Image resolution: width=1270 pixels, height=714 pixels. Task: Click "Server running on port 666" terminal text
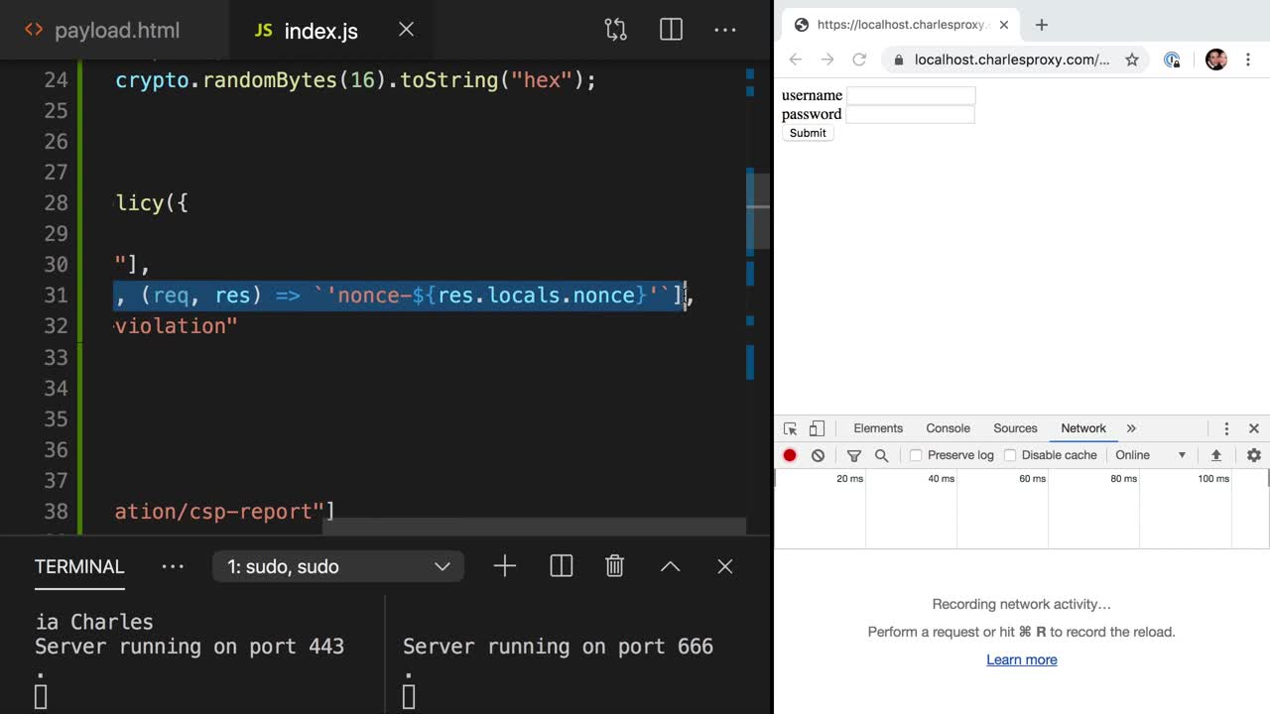click(x=558, y=647)
